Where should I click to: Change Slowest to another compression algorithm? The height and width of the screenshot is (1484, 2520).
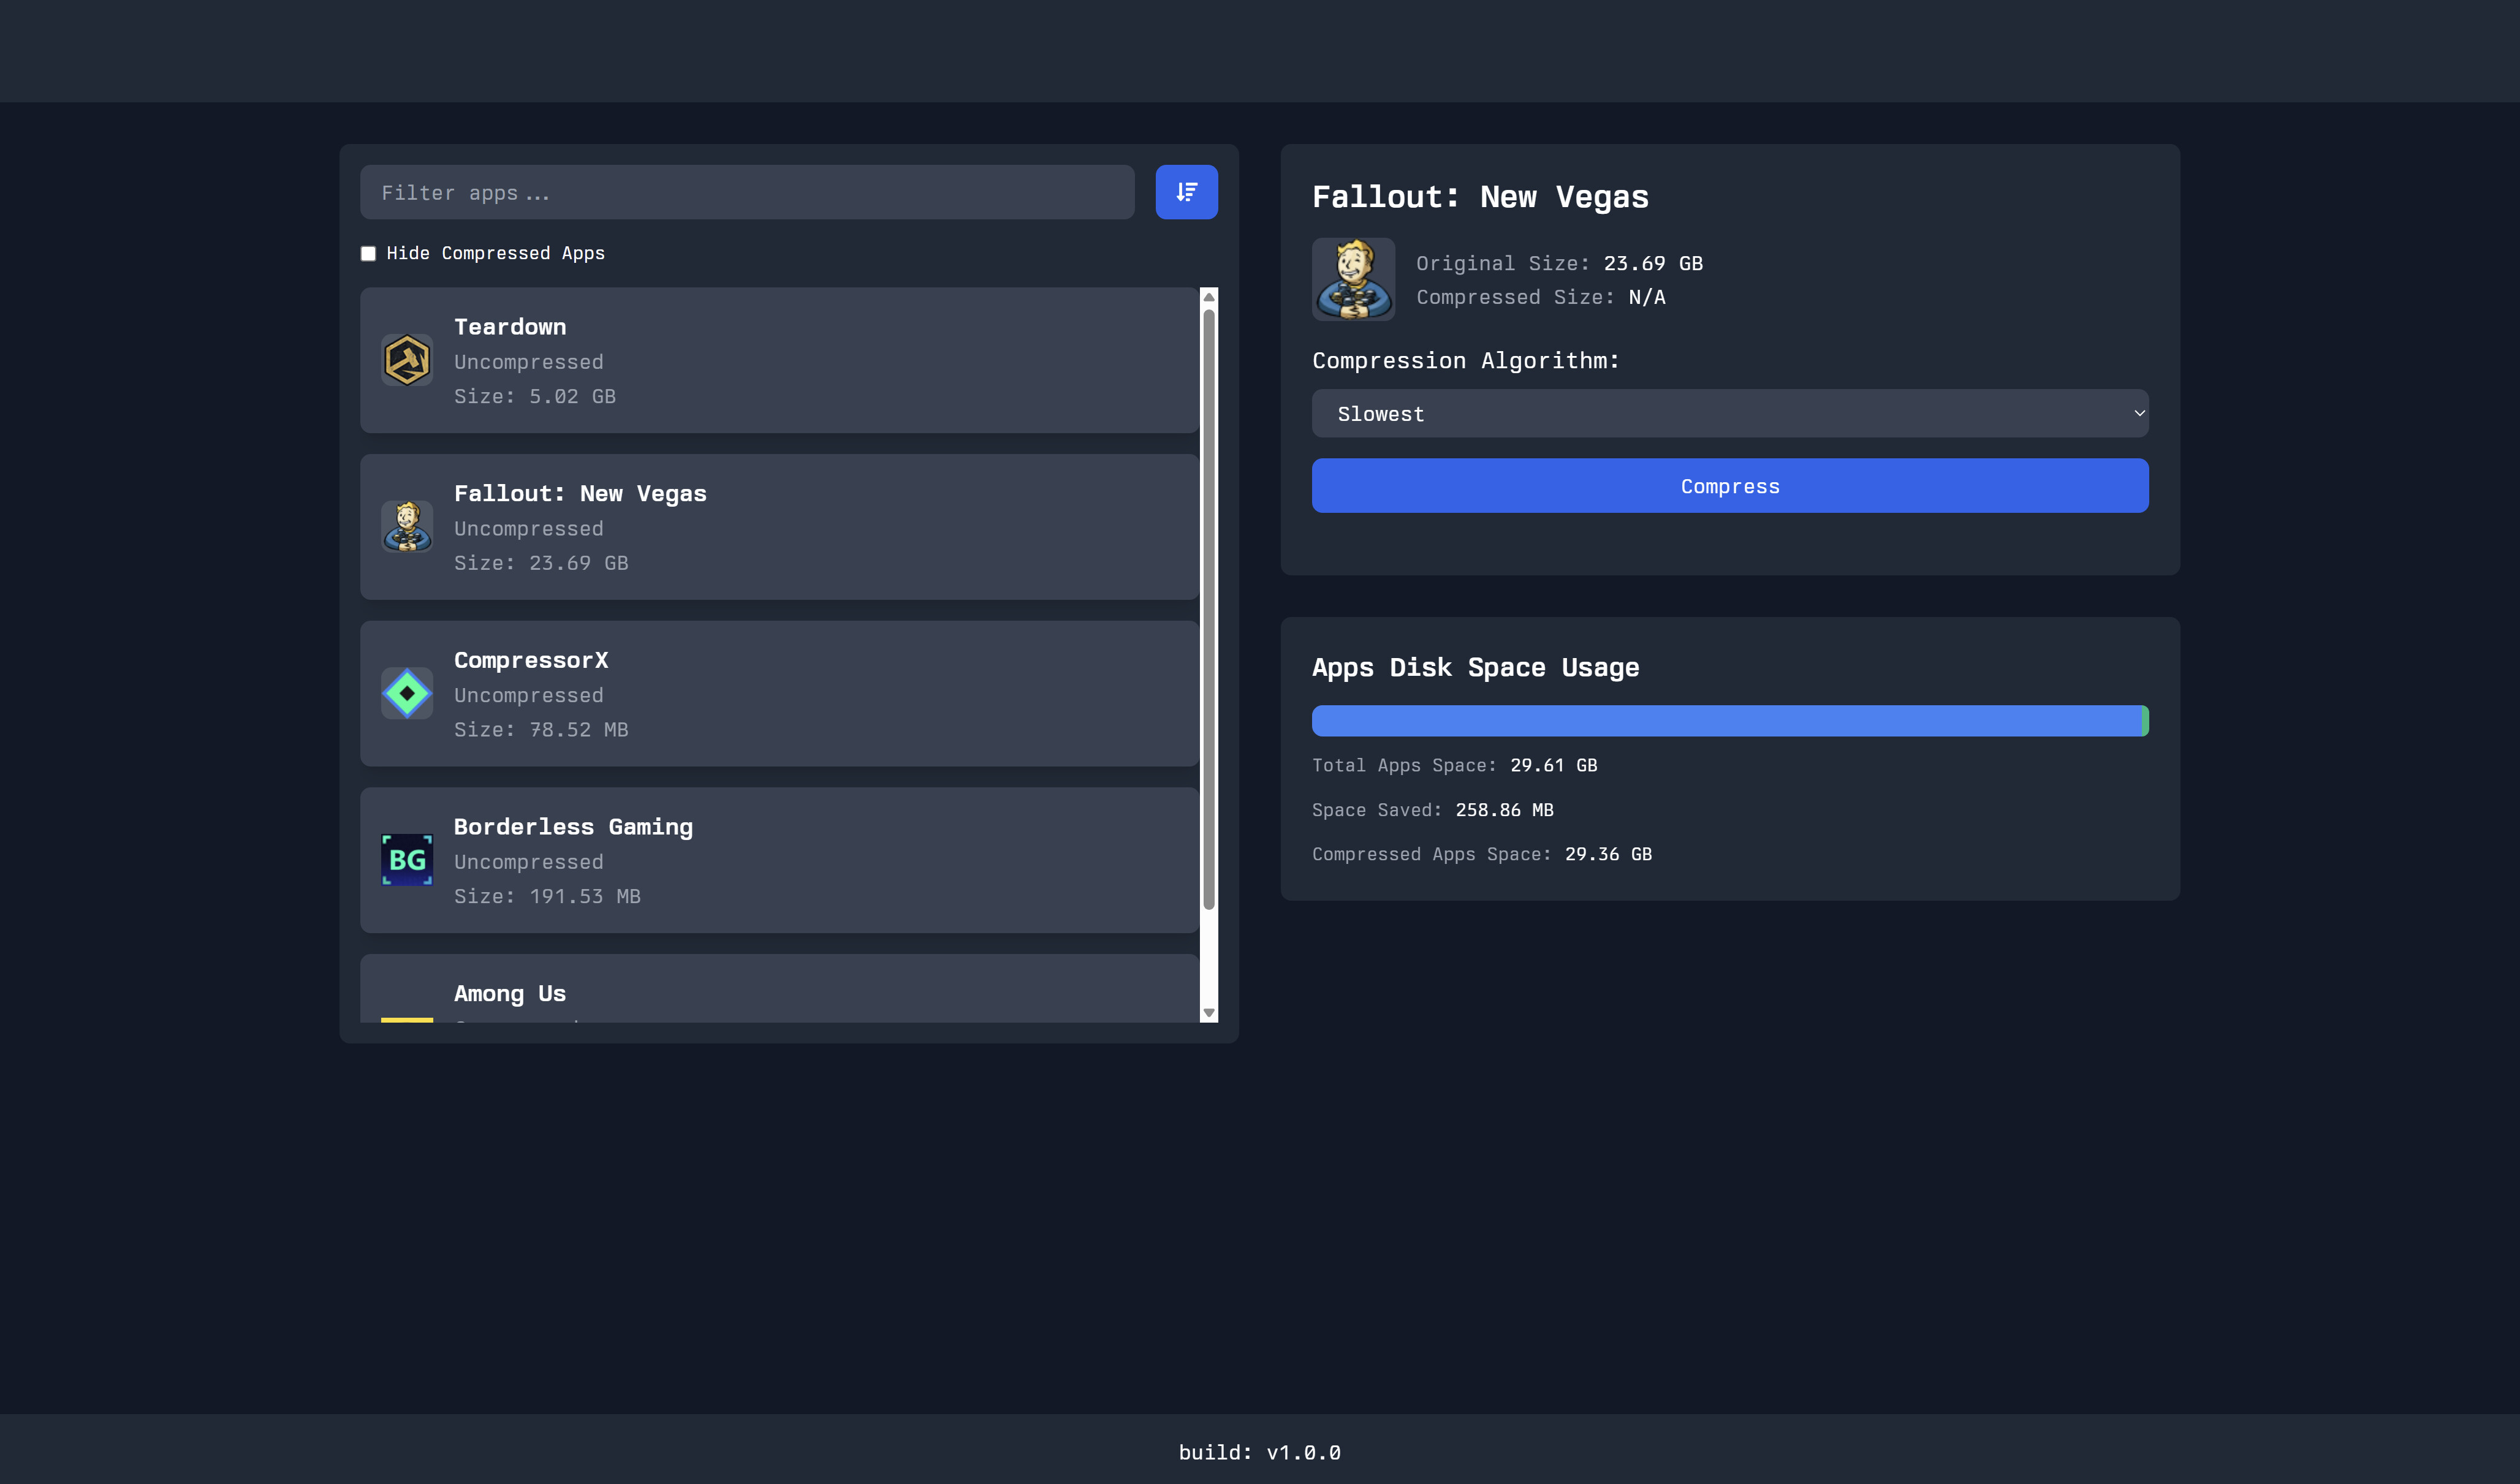click(x=1730, y=412)
